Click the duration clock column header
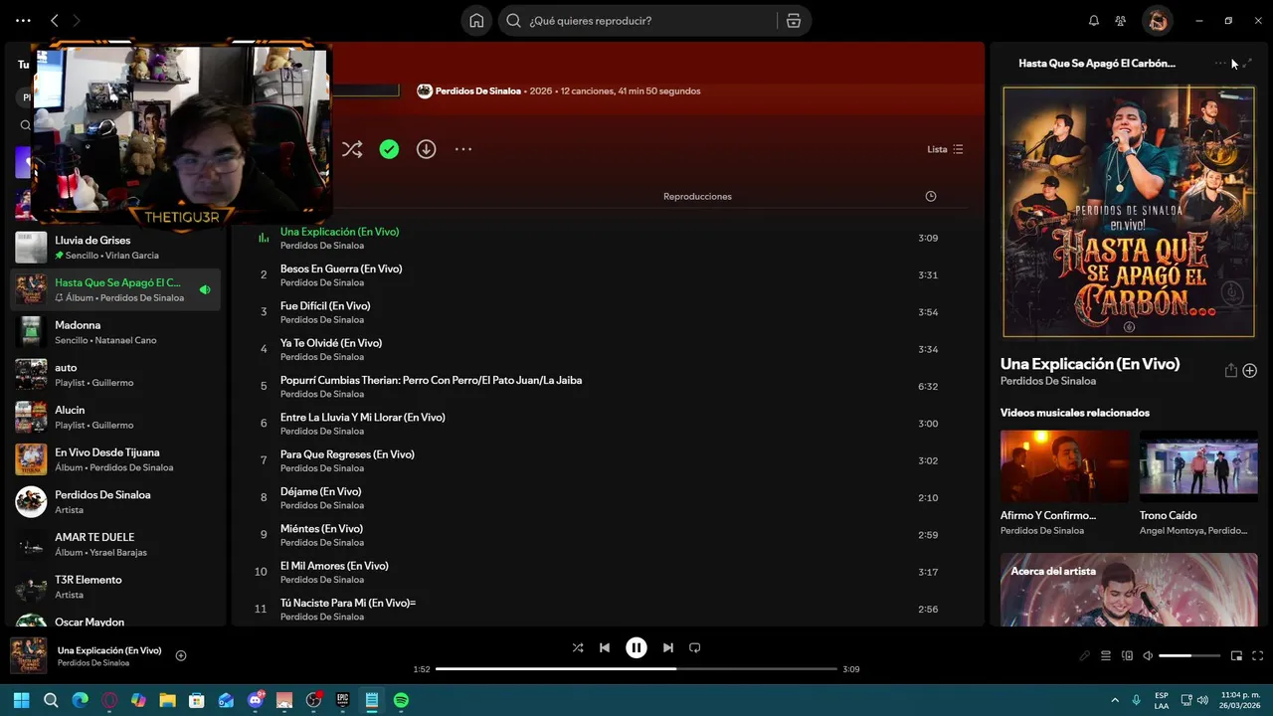 coord(931,196)
